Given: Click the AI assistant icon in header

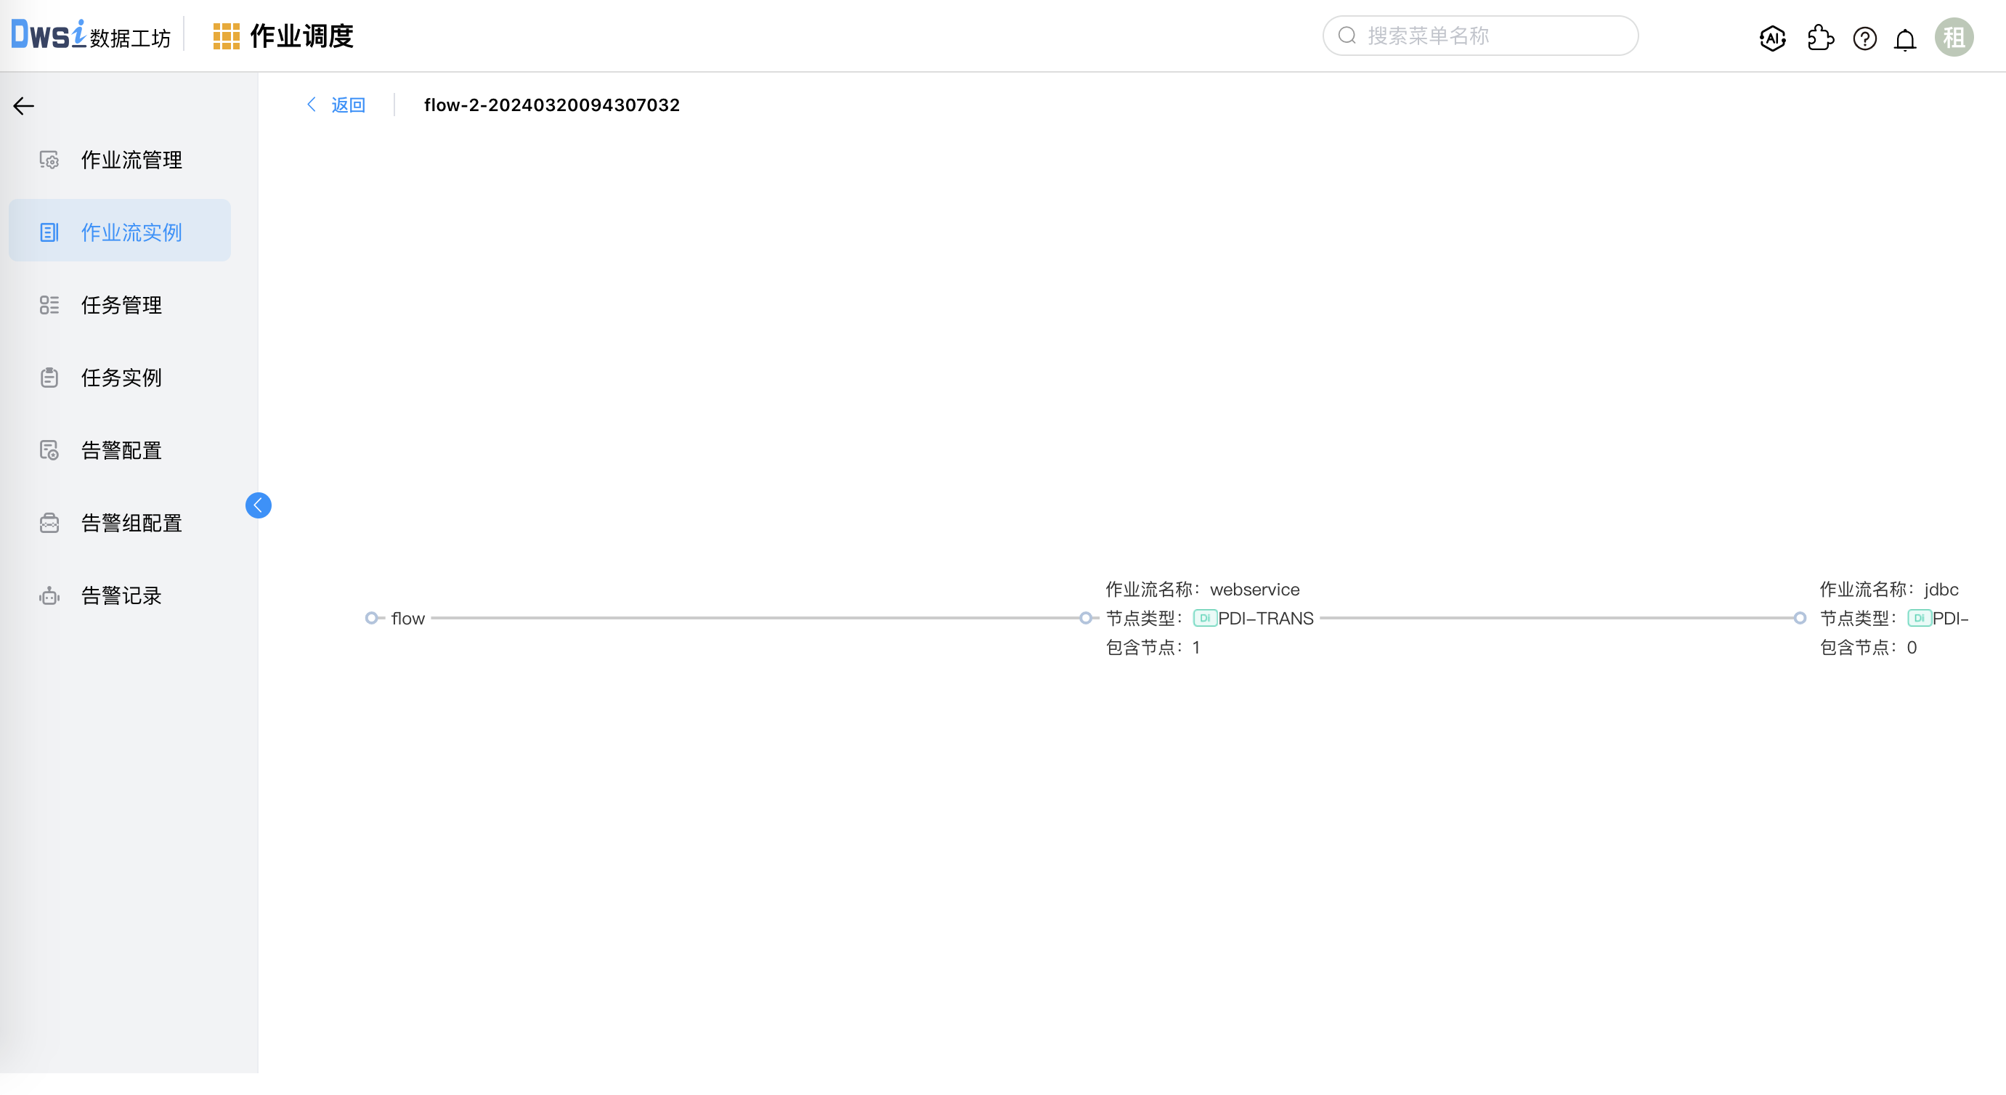Looking at the screenshot, I should click(x=1771, y=37).
